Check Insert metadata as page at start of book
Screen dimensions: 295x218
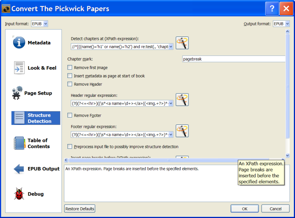click(70, 76)
